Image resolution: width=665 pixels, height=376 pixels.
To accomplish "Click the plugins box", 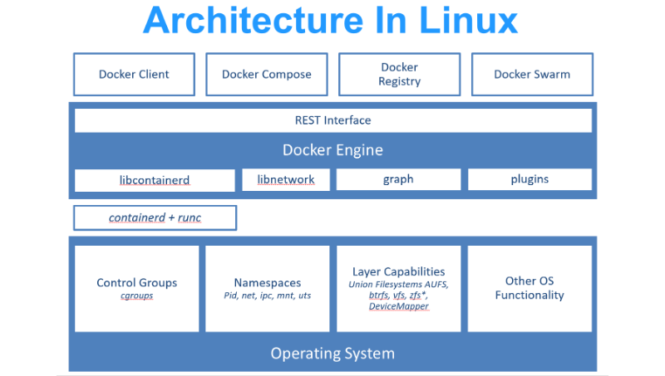I will [x=530, y=179].
